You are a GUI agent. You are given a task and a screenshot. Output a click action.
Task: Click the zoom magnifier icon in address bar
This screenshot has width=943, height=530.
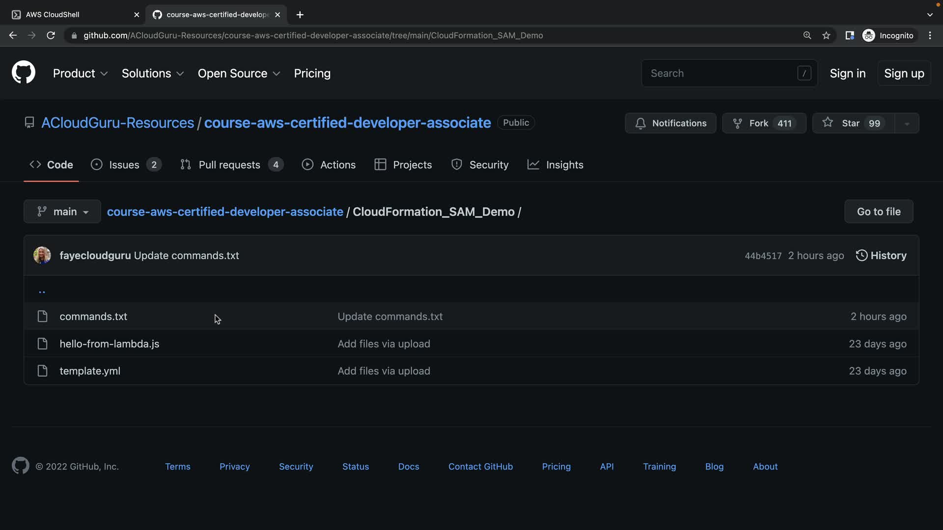click(807, 35)
